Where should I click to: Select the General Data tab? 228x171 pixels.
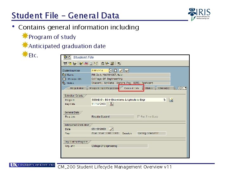tap(131, 88)
